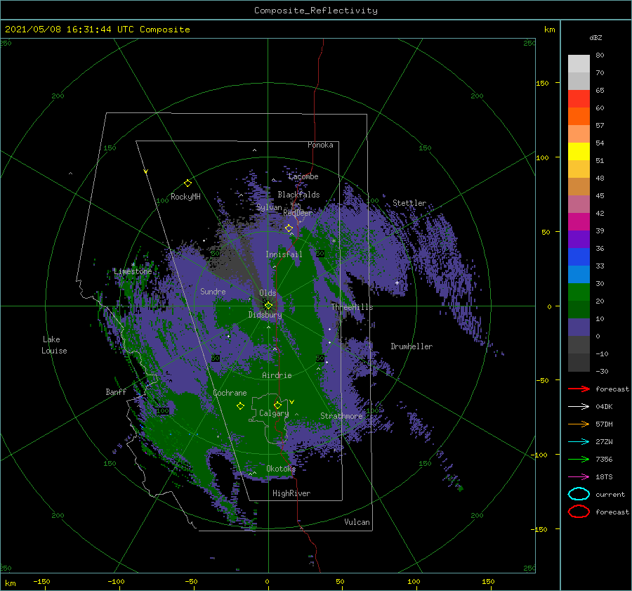Click the yellow diamond marker above Calgary label
632x591 pixels.
277,405
